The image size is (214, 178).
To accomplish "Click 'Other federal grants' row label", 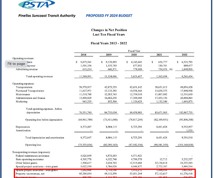I will (26, 163).
